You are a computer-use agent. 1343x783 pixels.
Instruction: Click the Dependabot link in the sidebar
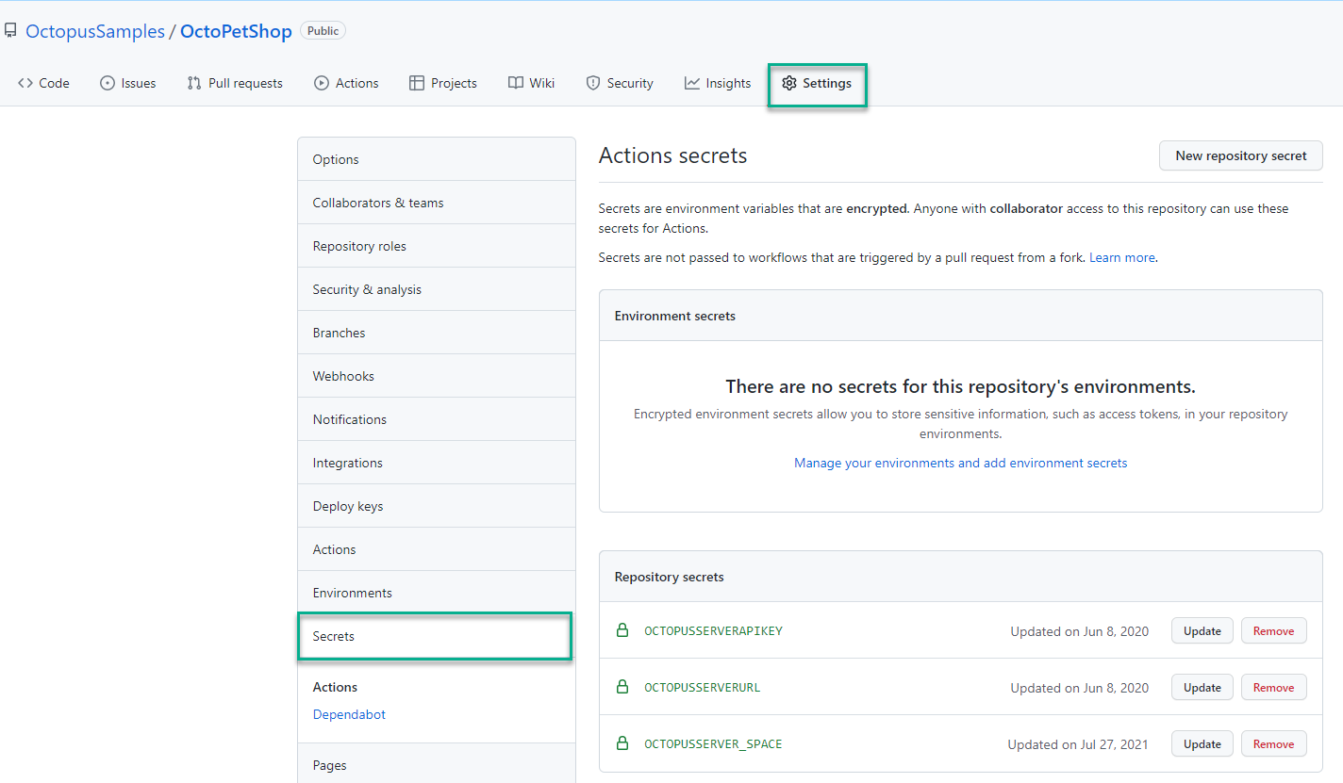pyautogui.click(x=349, y=714)
